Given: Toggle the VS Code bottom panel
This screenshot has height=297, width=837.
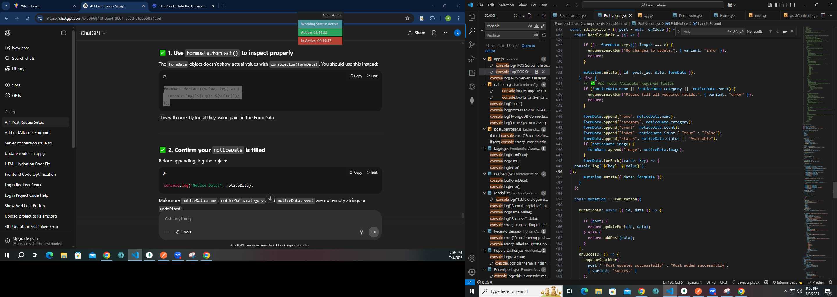Looking at the screenshot, I should 785,5.
